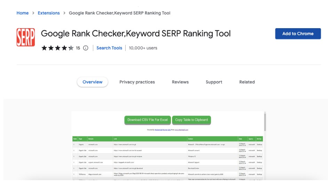This screenshot has height=185, width=328.
Task: Open the Reviews tab
Action: 180,82
